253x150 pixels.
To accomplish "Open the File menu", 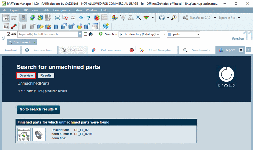I will click(x=4, y=10).
